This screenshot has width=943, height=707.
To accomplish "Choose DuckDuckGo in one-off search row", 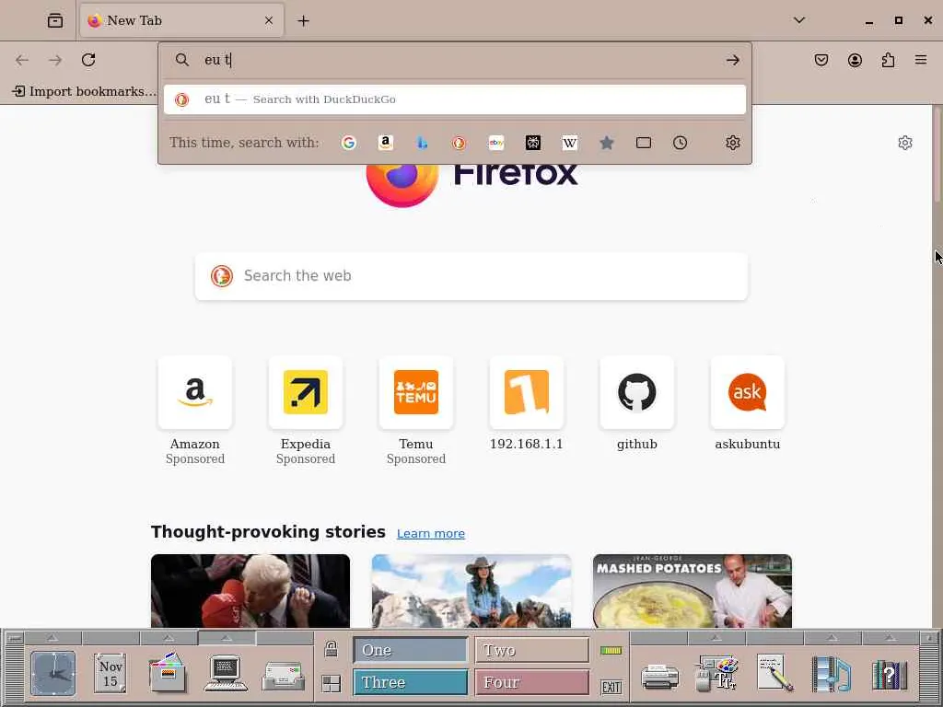I will [459, 143].
